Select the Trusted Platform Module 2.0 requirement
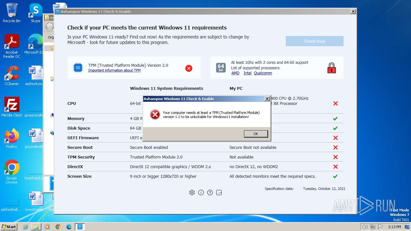 click(156, 157)
